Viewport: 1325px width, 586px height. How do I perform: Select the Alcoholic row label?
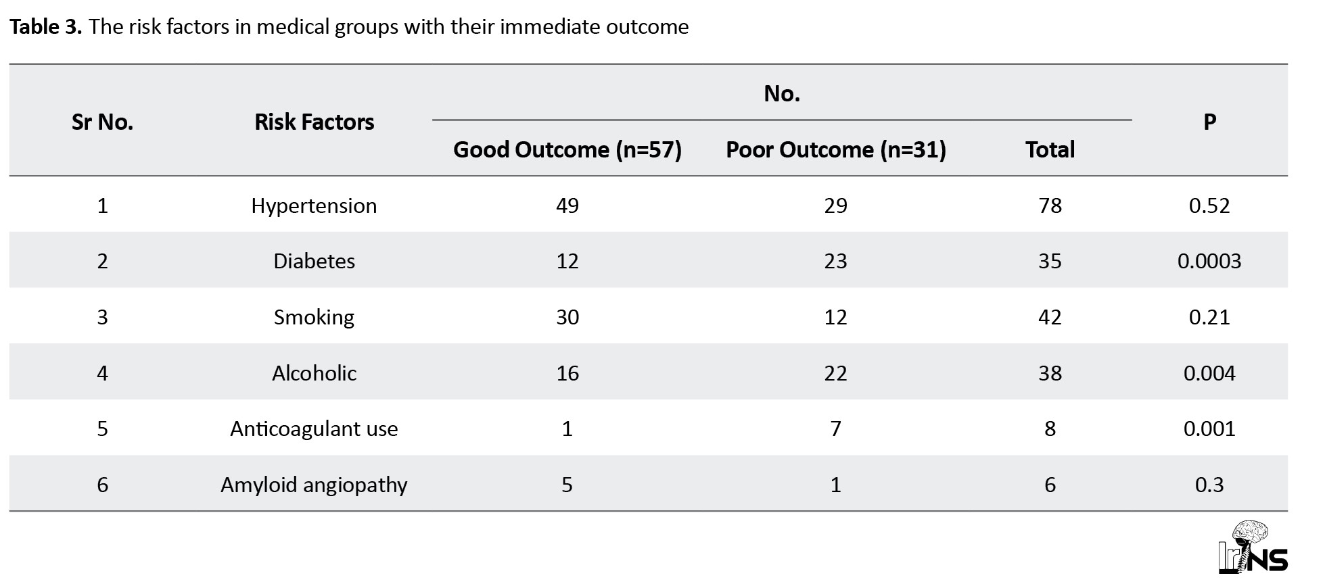(314, 373)
